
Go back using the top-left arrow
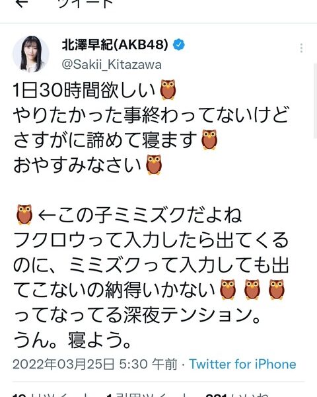[x=22, y=3]
